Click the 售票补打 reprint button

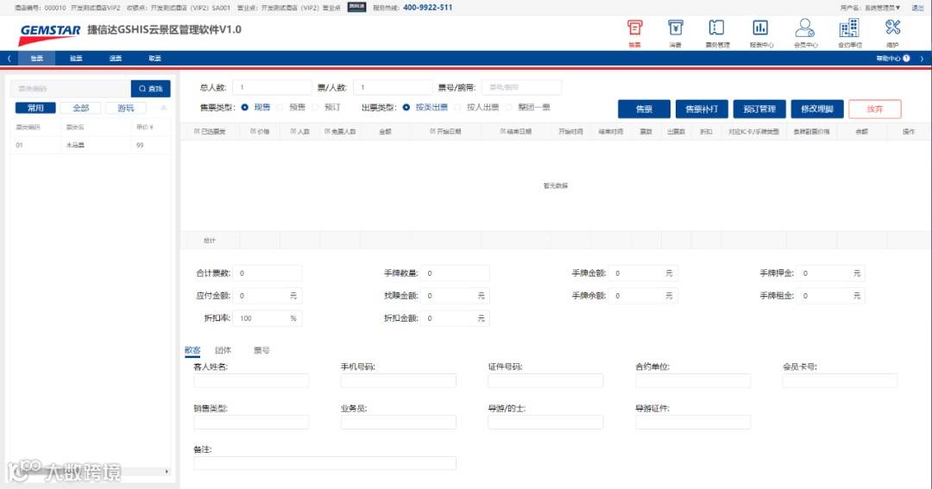[x=702, y=109]
